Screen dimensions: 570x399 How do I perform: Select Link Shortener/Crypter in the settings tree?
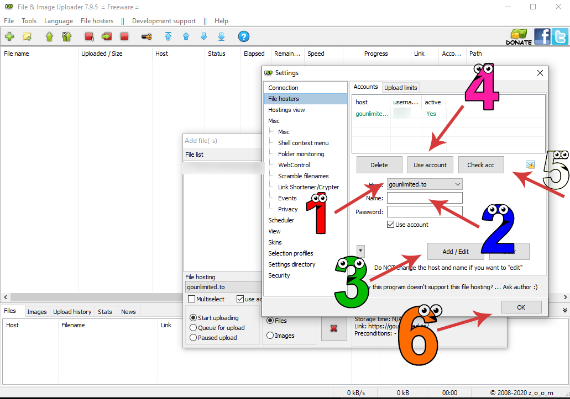click(x=308, y=187)
